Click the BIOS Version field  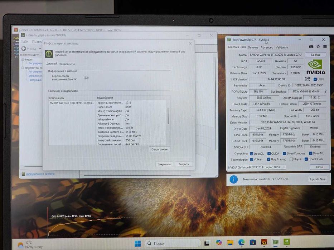click(276, 79)
